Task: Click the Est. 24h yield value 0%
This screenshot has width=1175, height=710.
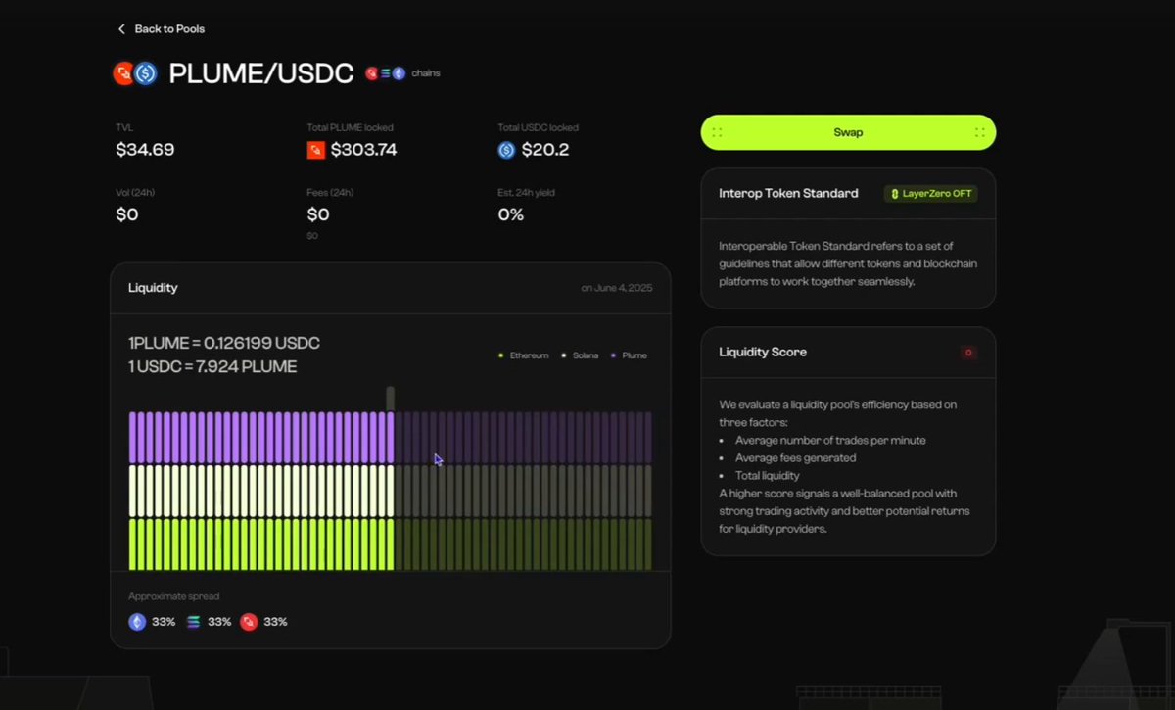Action: point(511,214)
